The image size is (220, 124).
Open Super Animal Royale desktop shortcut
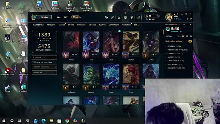tap(86, 6)
